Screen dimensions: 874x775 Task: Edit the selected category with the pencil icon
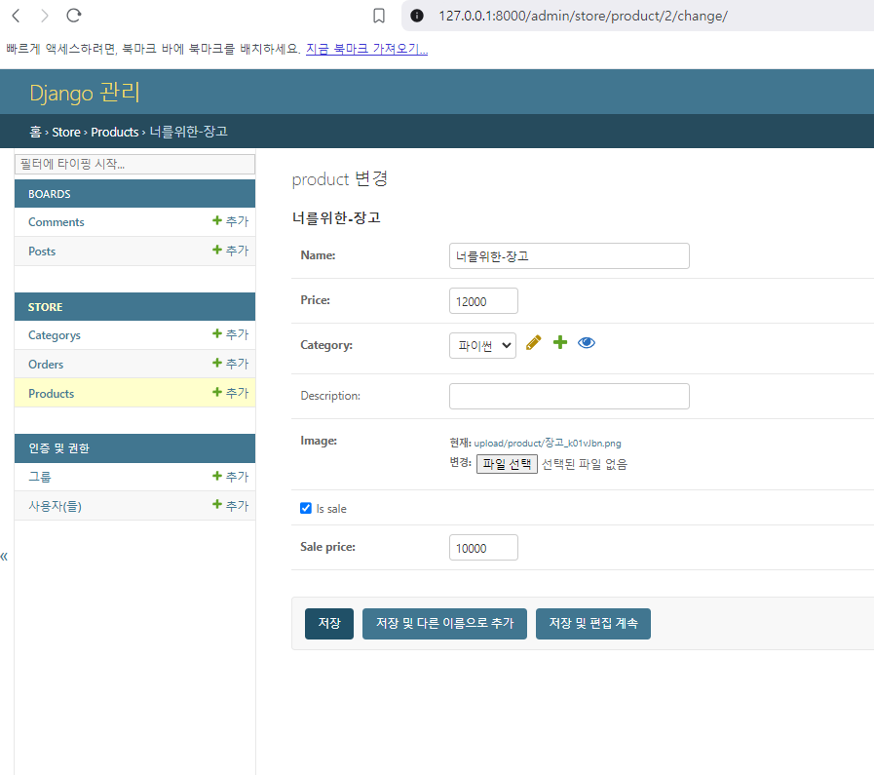tap(533, 343)
